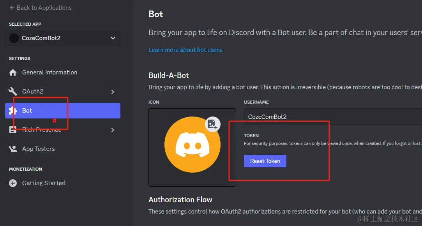Click the App Testers person icon
The image size is (422, 226).
click(13, 149)
